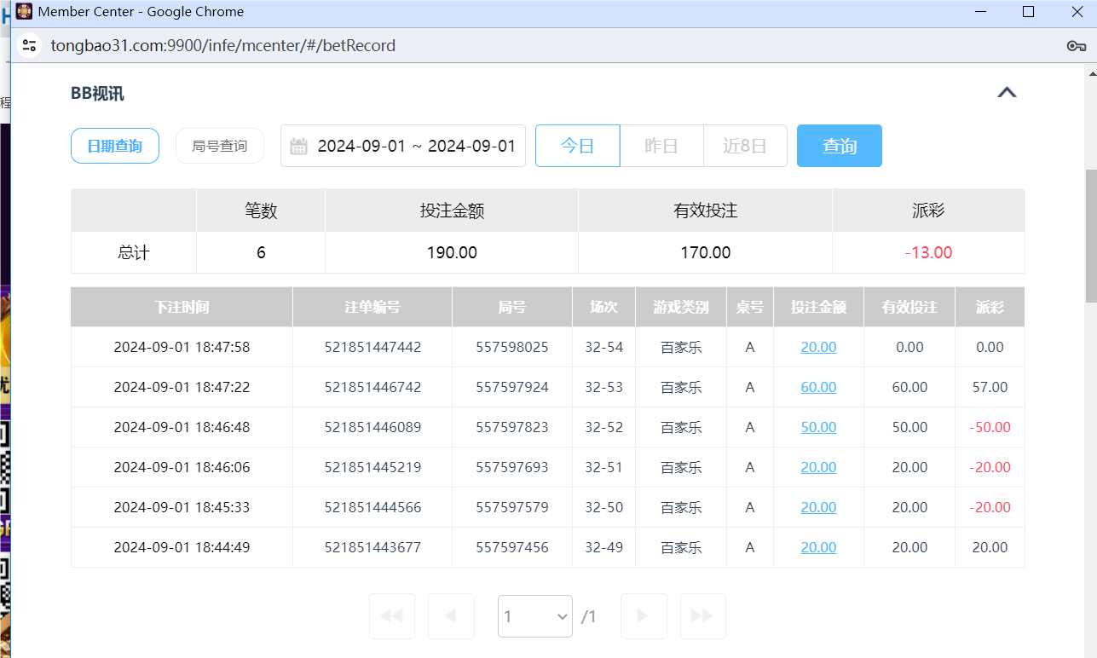Viewport: 1097px width, 658px height.
Task: Jump to first page with double-left arrow
Action: (x=391, y=615)
